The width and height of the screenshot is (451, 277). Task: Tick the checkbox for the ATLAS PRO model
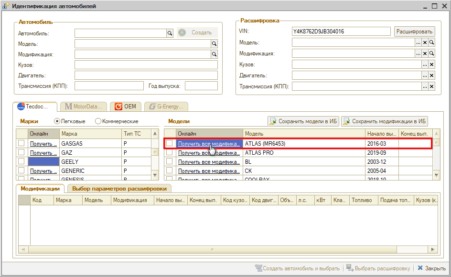(x=170, y=153)
